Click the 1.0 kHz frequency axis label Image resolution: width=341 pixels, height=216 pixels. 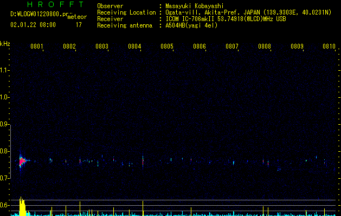4,97
